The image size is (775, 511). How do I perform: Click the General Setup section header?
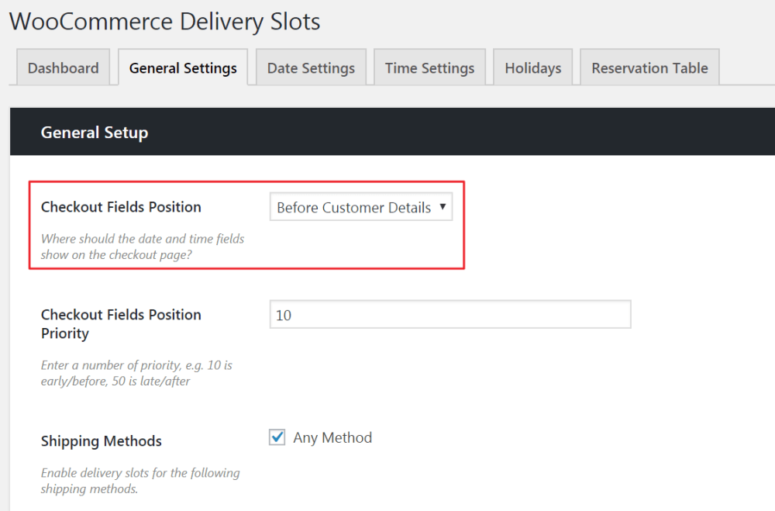coord(95,133)
